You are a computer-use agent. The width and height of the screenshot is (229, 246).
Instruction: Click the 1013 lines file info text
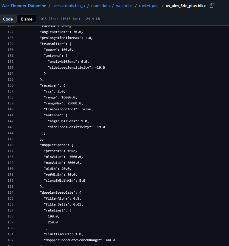click(x=69, y=19)
